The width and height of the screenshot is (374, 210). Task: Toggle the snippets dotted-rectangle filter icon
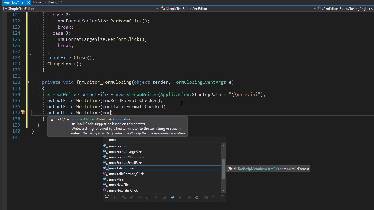coord(222,197)
